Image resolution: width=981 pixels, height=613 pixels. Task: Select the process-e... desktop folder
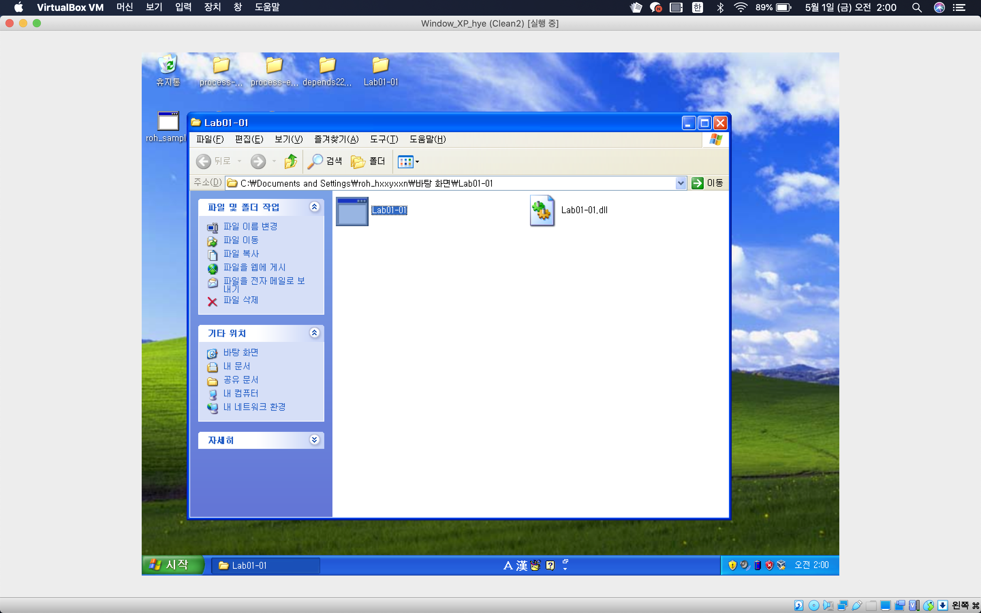[x=275, y=72]
